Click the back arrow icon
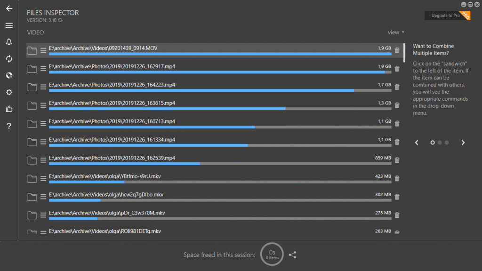 pyautogui.click(x=9, y=8)
